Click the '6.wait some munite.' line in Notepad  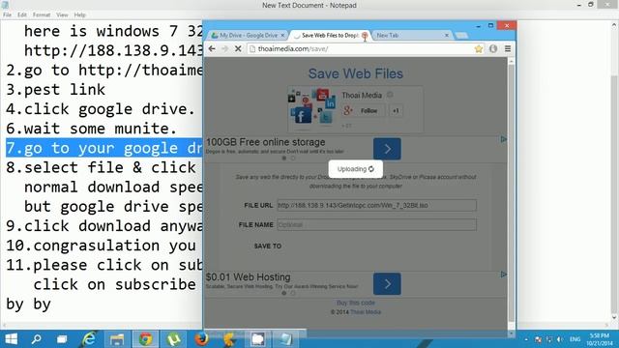click(91, 129)
